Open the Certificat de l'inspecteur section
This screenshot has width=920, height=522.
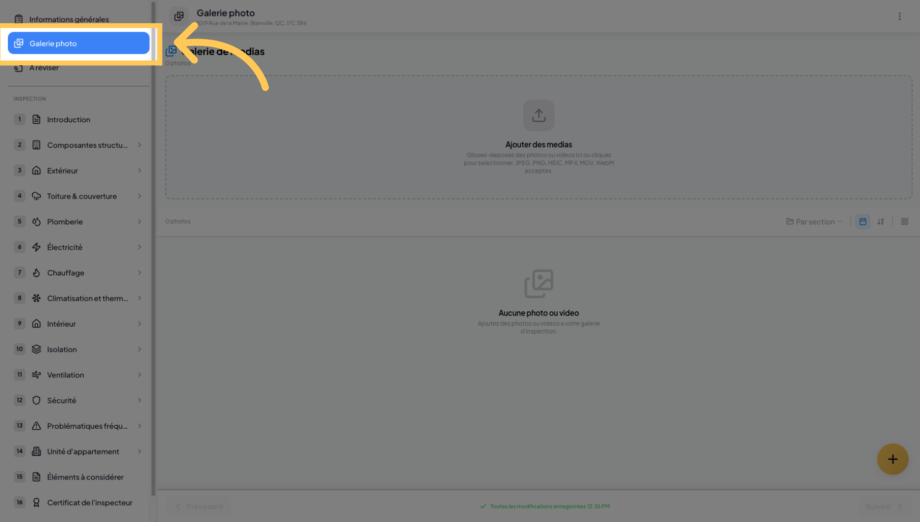point(78,503)
